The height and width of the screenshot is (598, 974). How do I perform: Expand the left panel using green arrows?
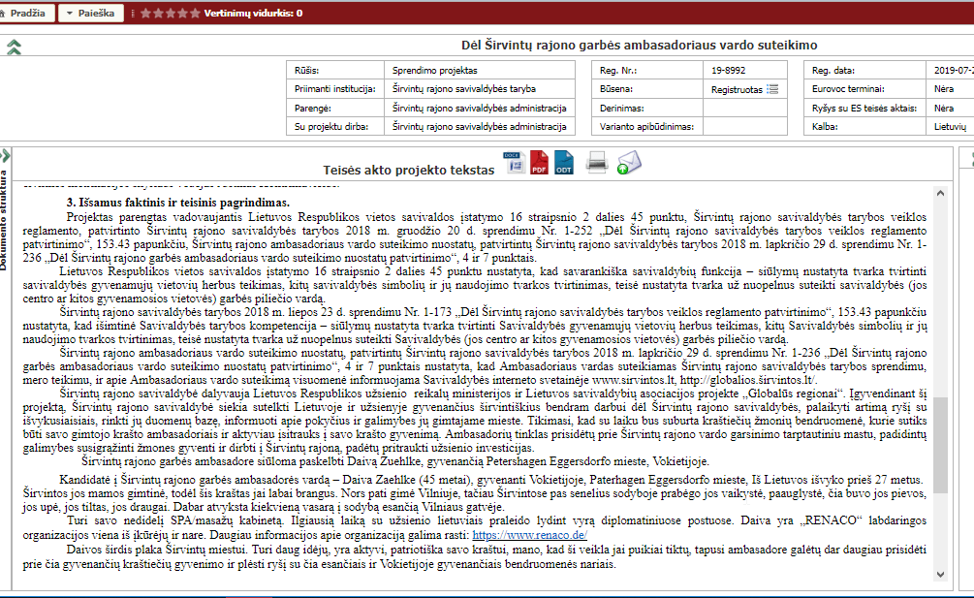(x=5, y=155)
